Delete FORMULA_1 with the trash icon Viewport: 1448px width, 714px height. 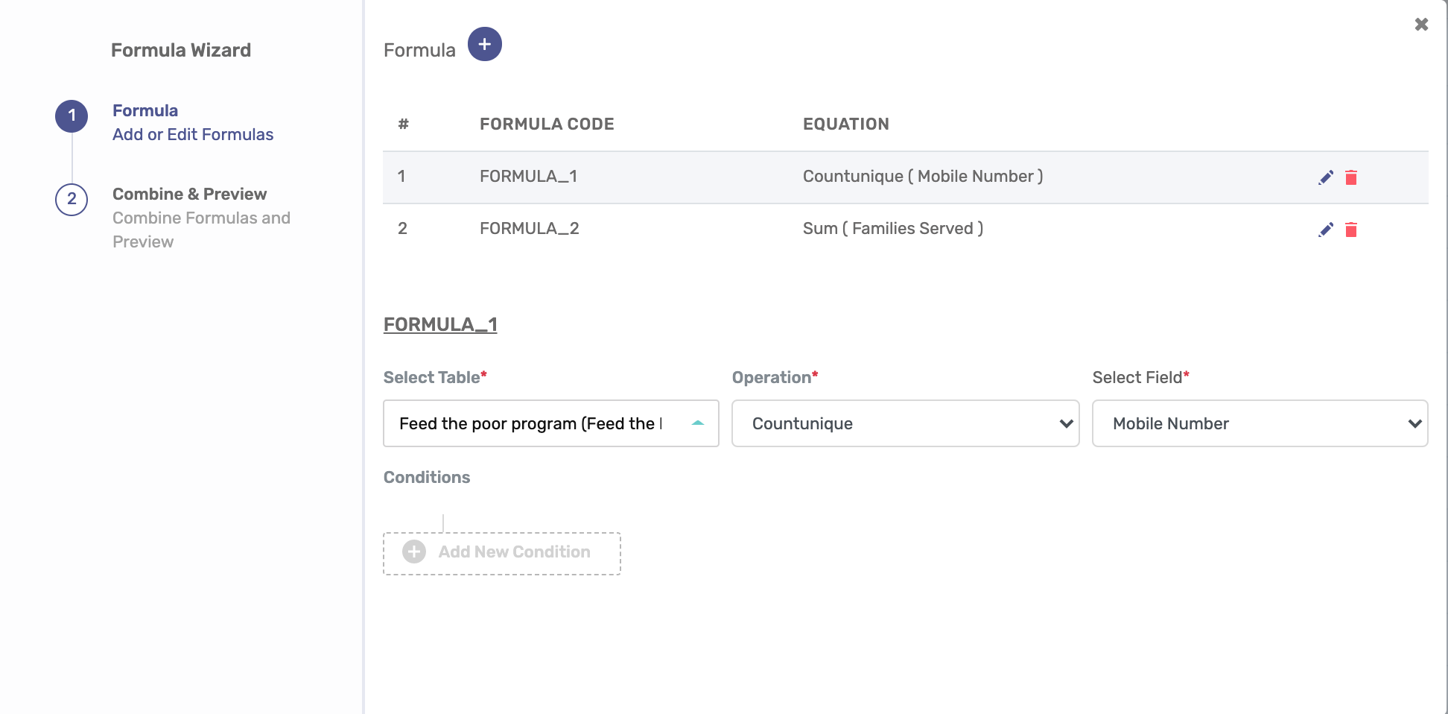pyautogui.click(x=1351, y=177)
